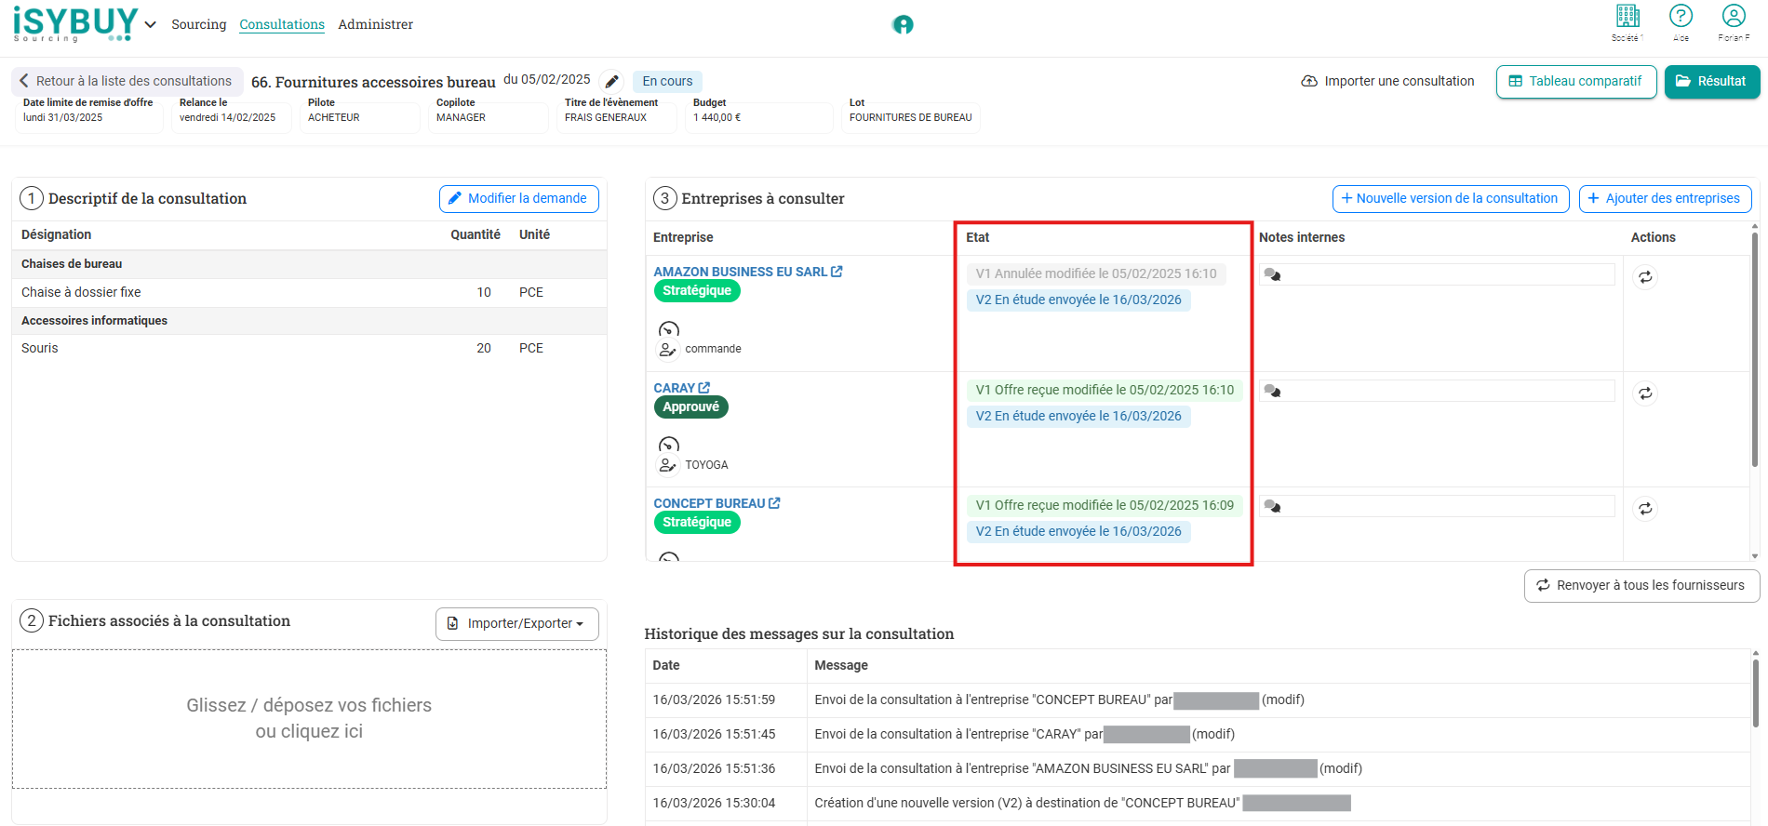
Task: Return to the consultations list
Action: pos(127,81)
